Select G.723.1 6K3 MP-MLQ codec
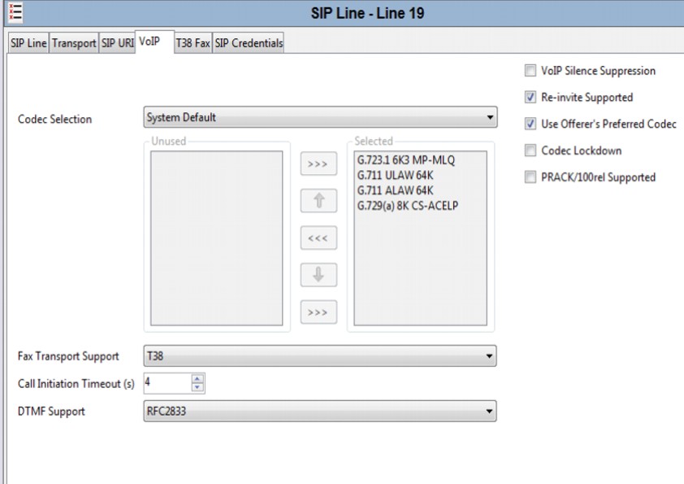This screenshot has height=484, width=684. (405, 160)
